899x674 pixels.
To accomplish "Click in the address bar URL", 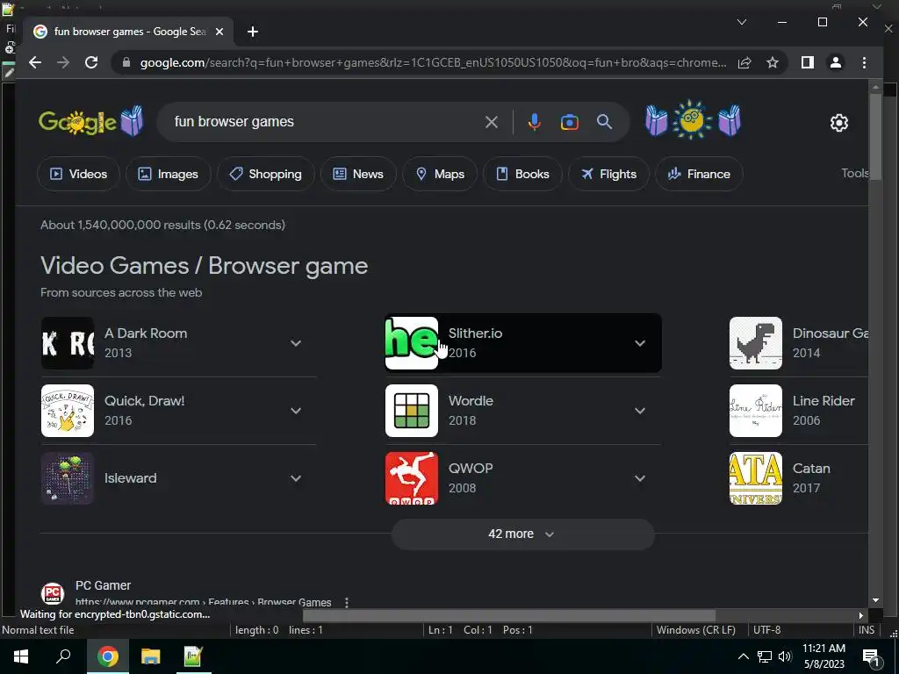I will [x=434, y=62].
